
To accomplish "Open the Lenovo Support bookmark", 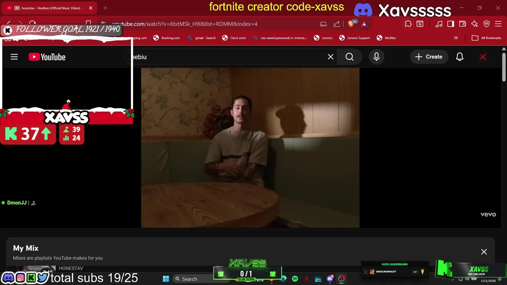I will tap(355, 38).
